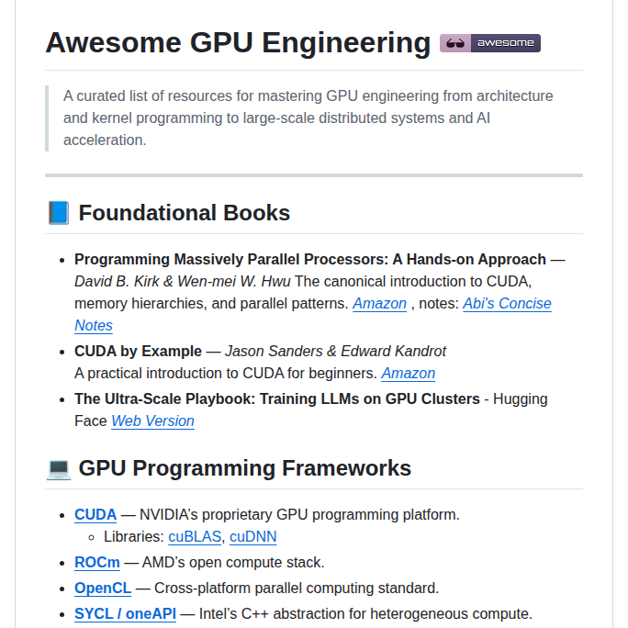Open the cuDNN library link

click(252, 537)
